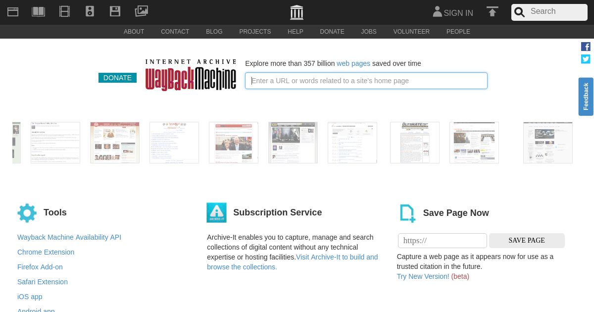Open the BLOG menu item
594x312 pixels.
pyautogui.click(x=214, y=32)
